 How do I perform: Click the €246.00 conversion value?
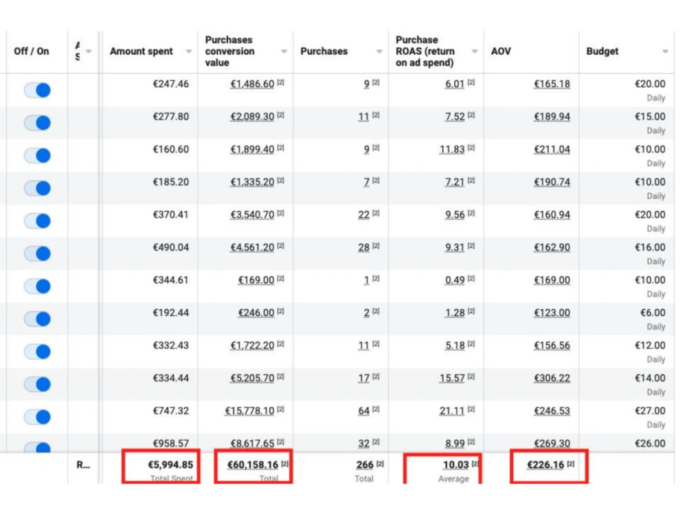point(256,313)
